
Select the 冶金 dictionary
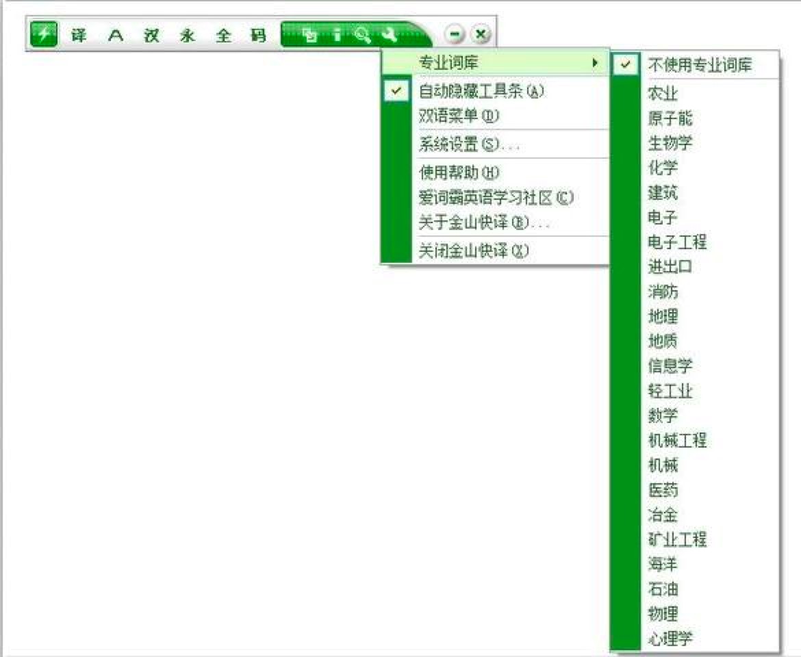695,515
